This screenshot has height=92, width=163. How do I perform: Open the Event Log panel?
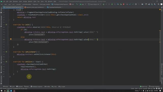(x=143, y=87)
